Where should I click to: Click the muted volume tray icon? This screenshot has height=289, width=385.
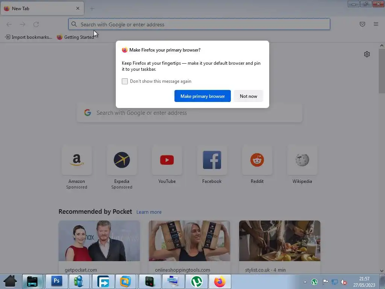(x=344, y=282)
